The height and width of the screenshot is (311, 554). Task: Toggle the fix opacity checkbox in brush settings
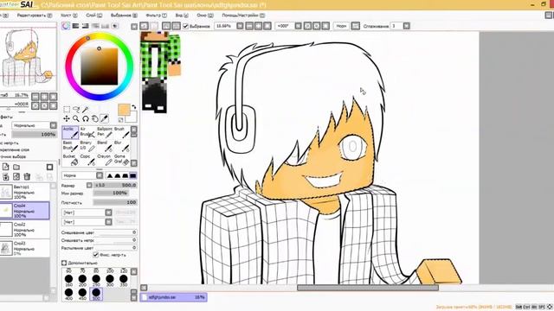(x=95, y=255)
